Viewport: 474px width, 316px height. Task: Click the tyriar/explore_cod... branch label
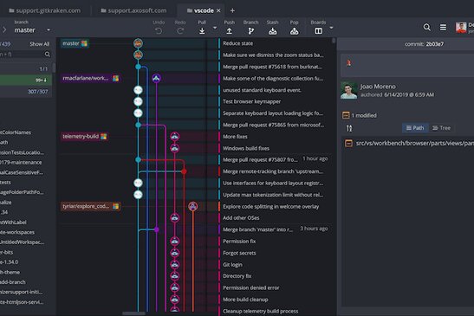point(90,206)
